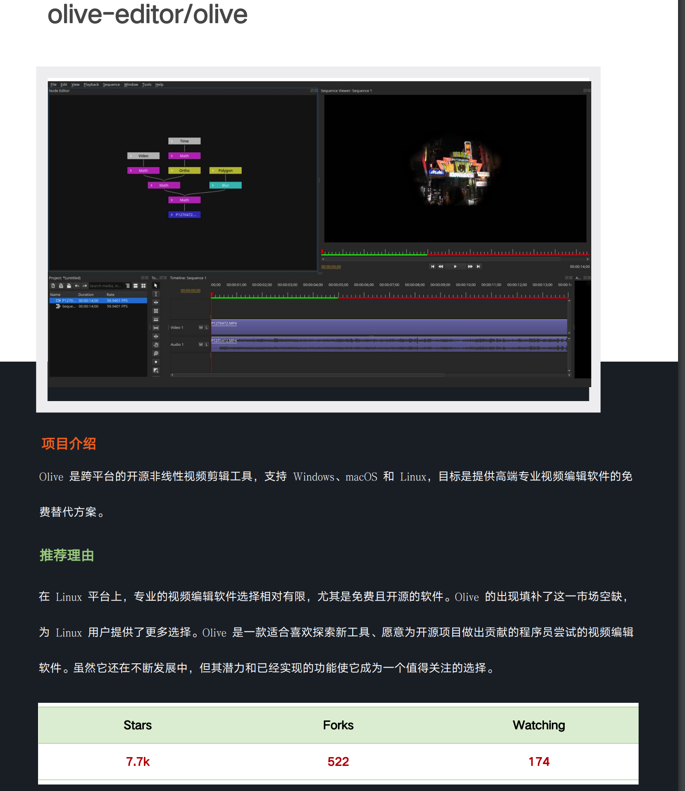
Task: Mute the Audio 1 track
Action: click(x=201, y=344)
